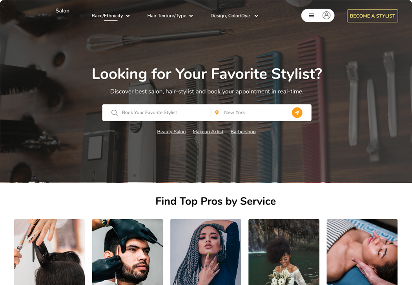Open the haircut with scissors service thumbnail
The image size is (412, 285).
49,252
